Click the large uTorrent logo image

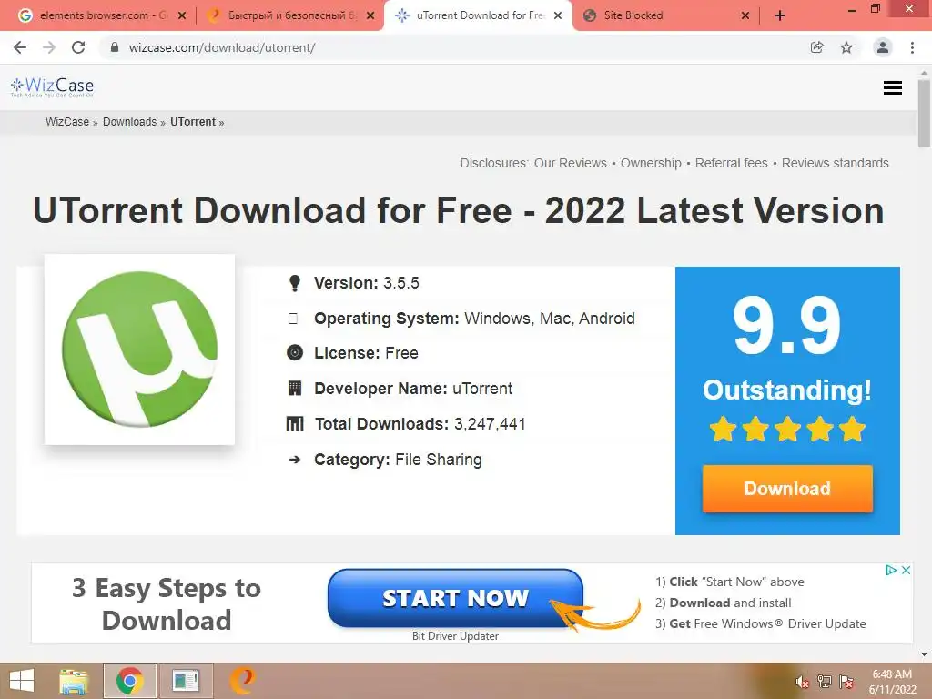pos(139,349)
